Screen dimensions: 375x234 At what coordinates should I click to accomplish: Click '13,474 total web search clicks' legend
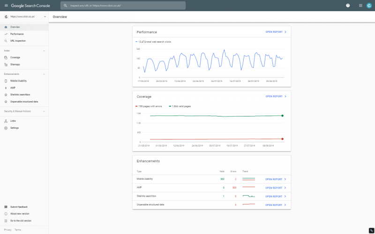[x=153, y=42]
